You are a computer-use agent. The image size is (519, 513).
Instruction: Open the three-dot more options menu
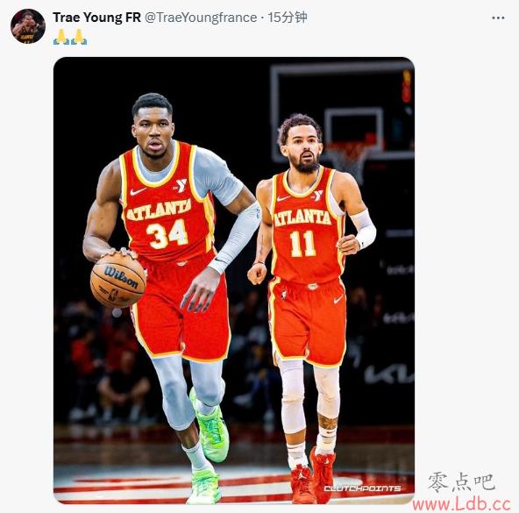click(x=498, y=18)
